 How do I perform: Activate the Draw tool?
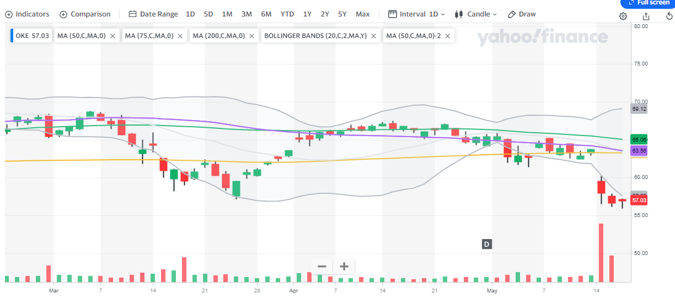(522, 14)
